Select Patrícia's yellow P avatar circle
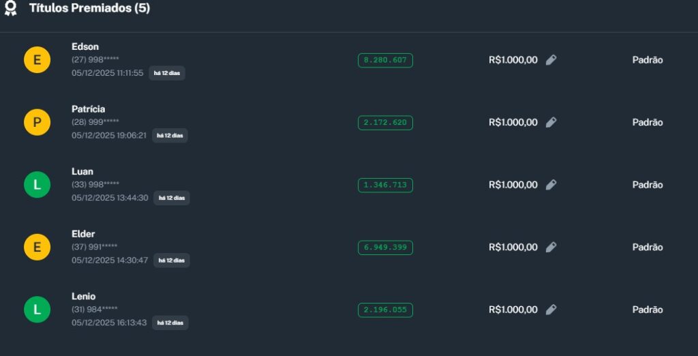 point(37,123)
